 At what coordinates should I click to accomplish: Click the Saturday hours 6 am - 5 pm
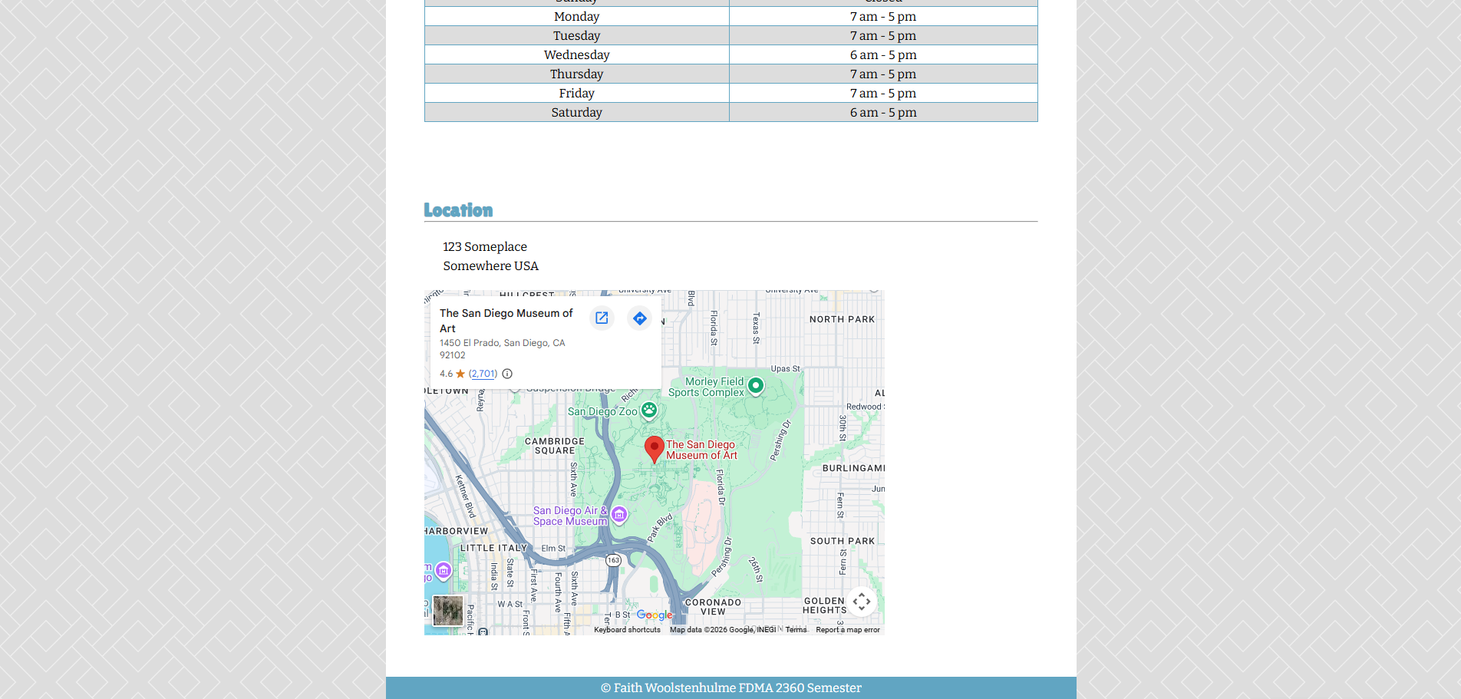(x=883, y=112)
